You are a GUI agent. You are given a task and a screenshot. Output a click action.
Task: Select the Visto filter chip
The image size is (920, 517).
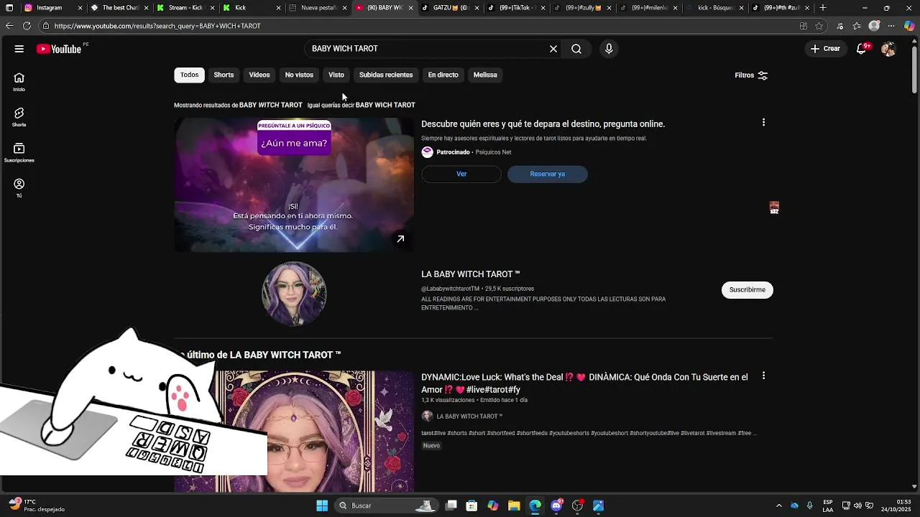pos(336,75)
